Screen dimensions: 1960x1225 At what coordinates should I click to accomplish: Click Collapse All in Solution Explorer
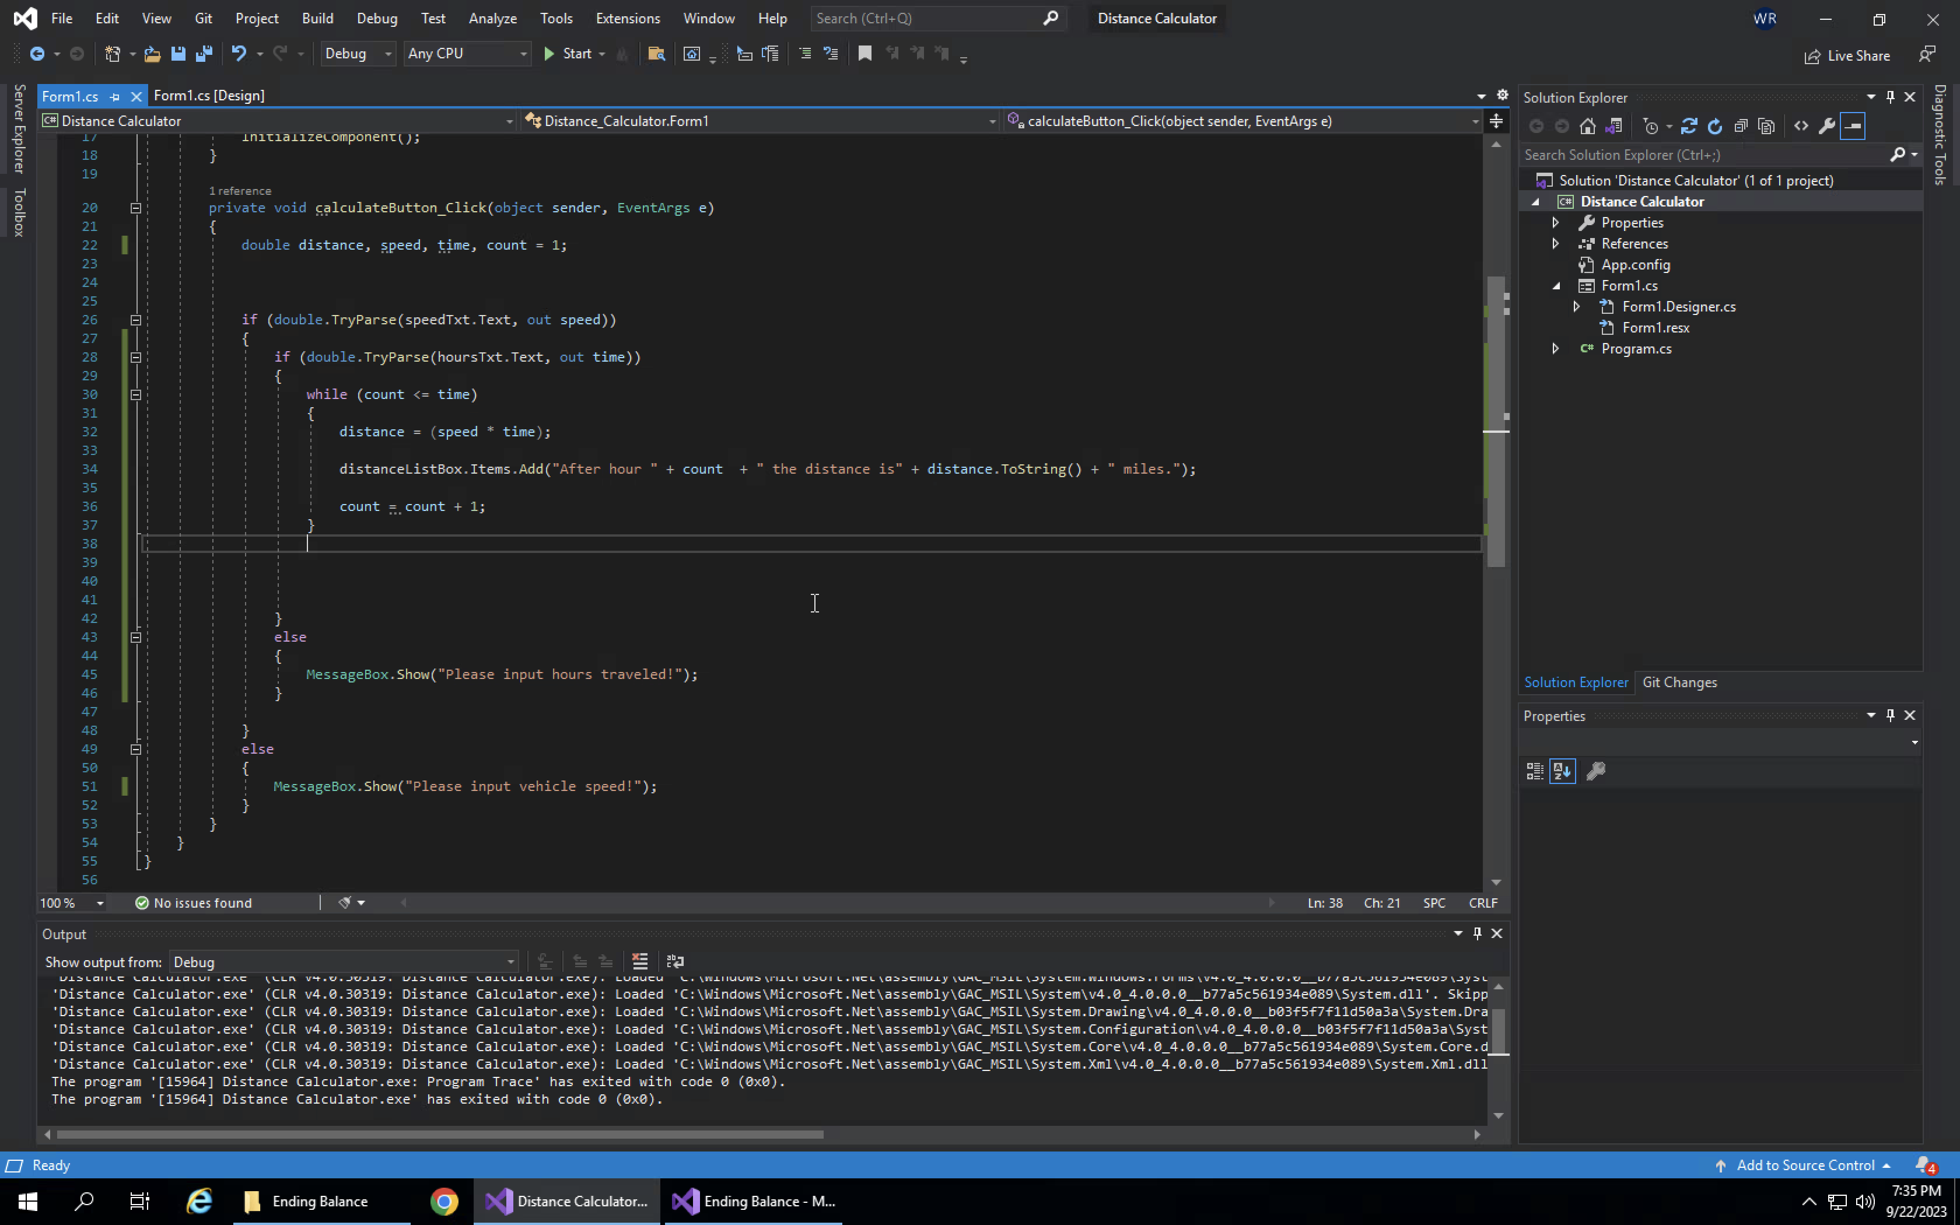coord(1741,127)
